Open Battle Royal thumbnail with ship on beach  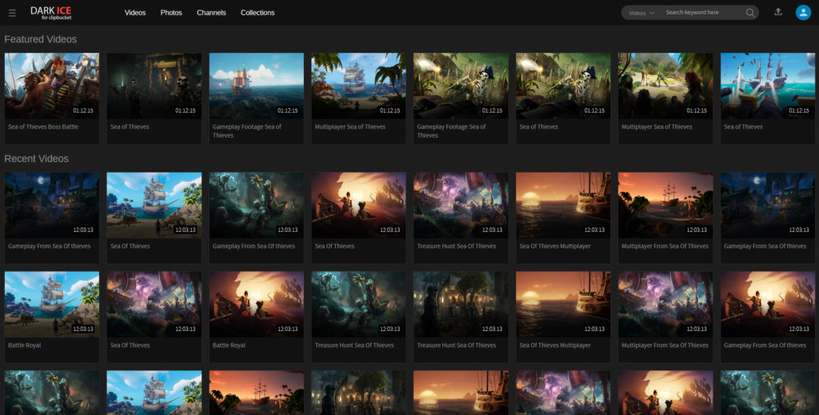click(52, 305)
